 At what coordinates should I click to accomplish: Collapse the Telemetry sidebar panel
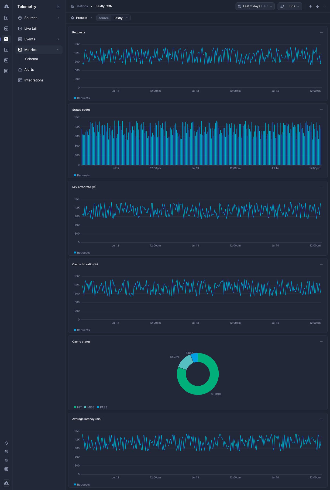[59, 6]
